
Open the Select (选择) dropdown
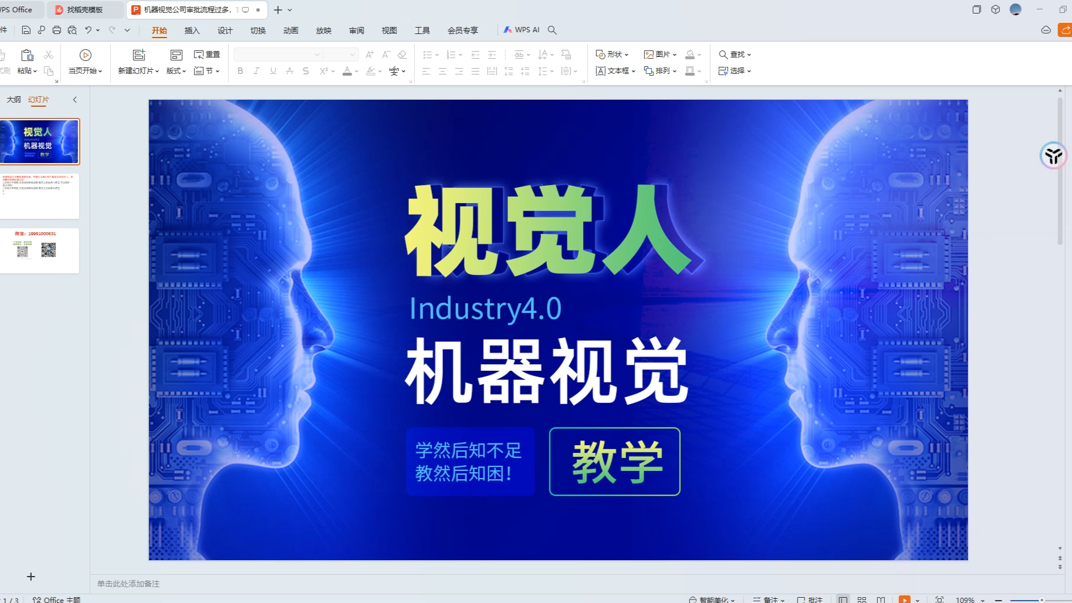[x=735, y=71]
